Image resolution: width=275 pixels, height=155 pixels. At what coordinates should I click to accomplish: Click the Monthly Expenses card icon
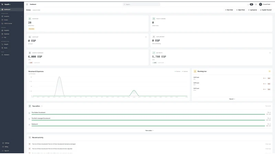coord(30,53)
